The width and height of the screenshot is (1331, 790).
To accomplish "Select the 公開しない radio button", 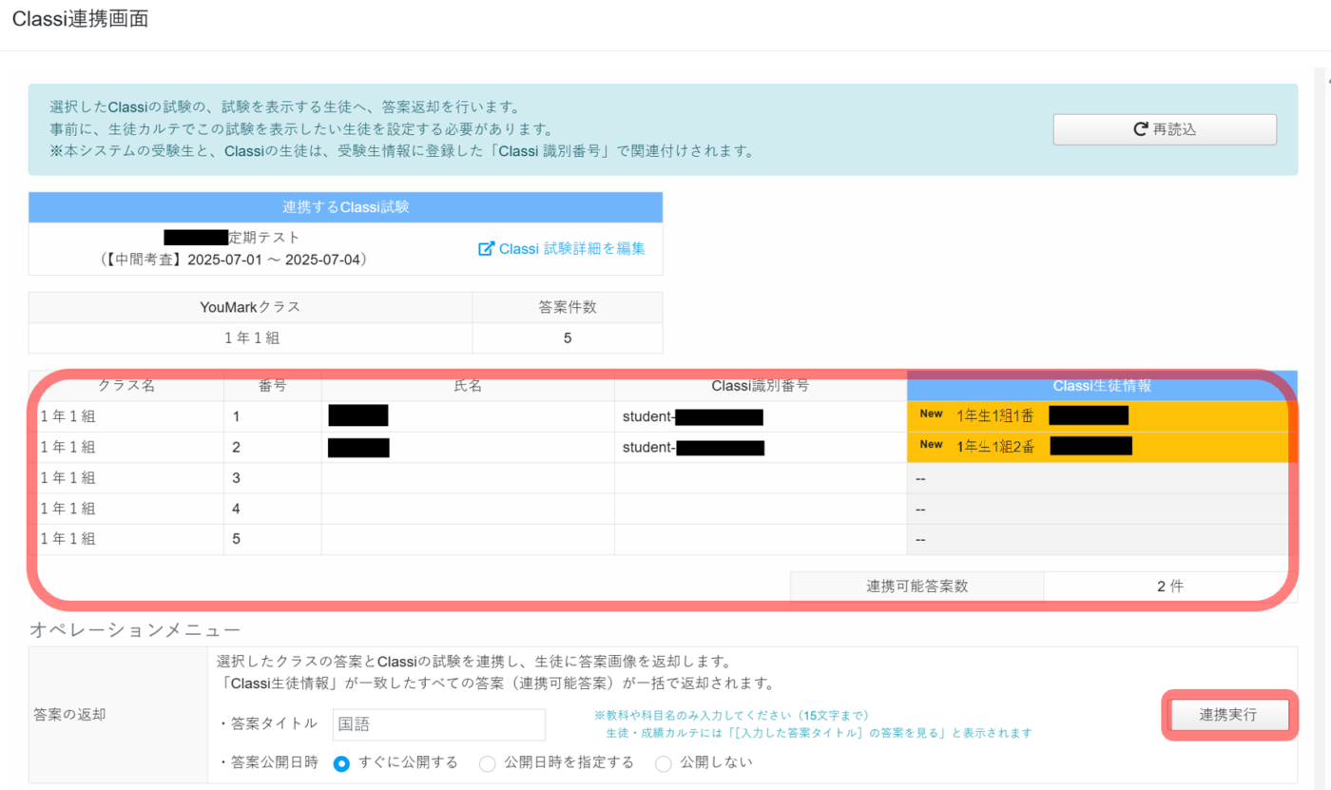I will click(664, 762).
